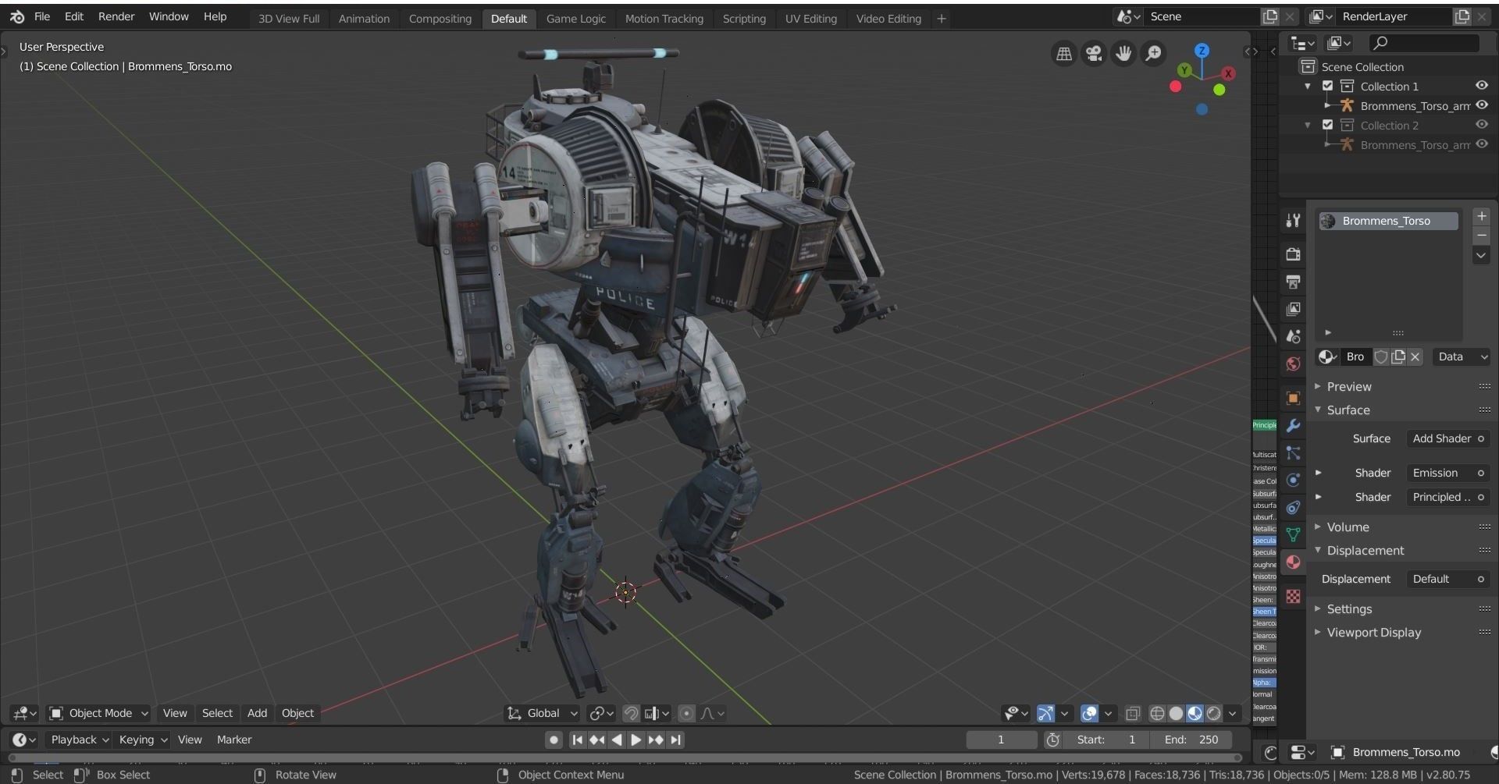Open the Material properties tab
This screenshot has height=784, width=1499.
click(x=1293, y=562)
